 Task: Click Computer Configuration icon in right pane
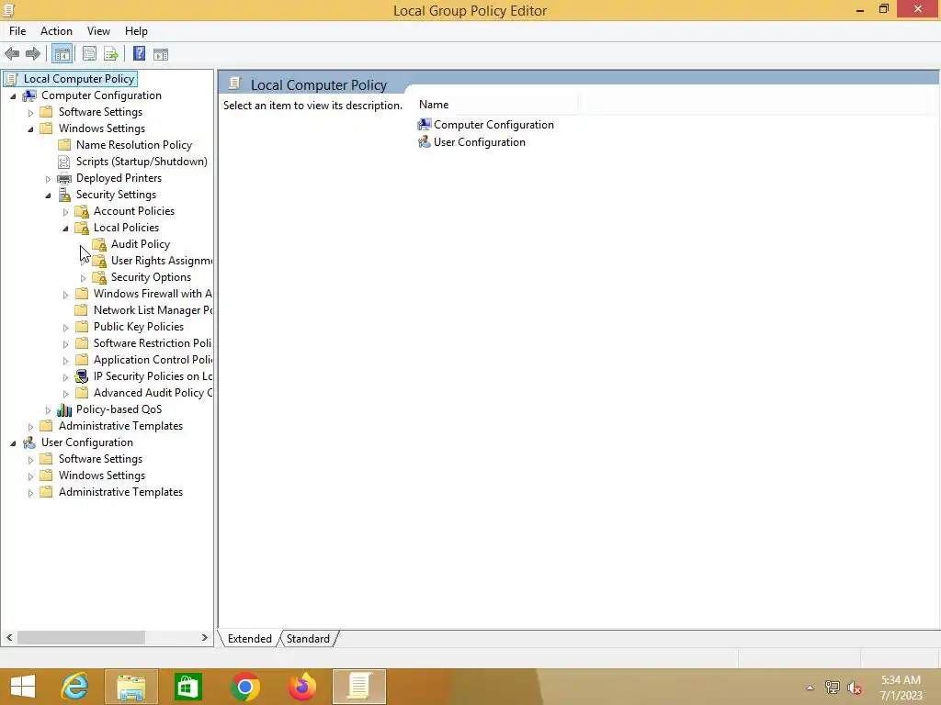425,124
